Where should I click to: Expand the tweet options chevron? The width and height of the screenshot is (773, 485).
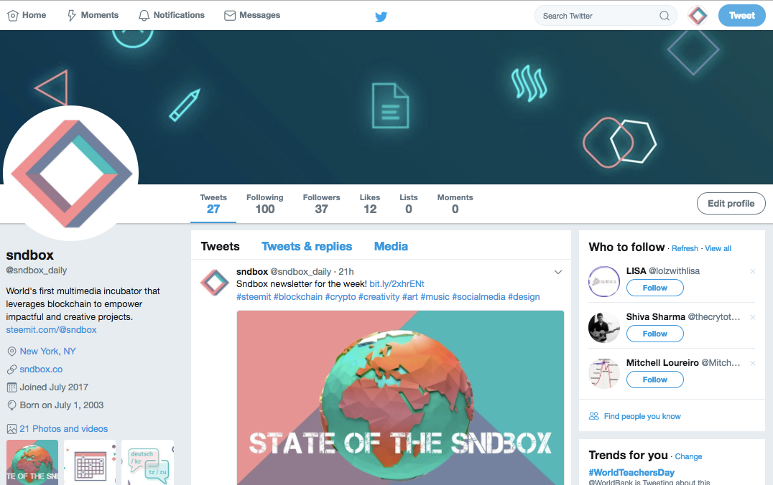[558, 272]
